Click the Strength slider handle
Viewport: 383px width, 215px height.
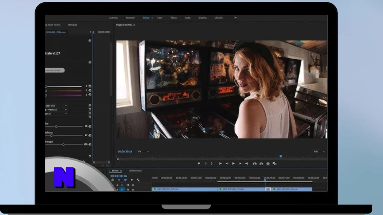tap(64, 144)
